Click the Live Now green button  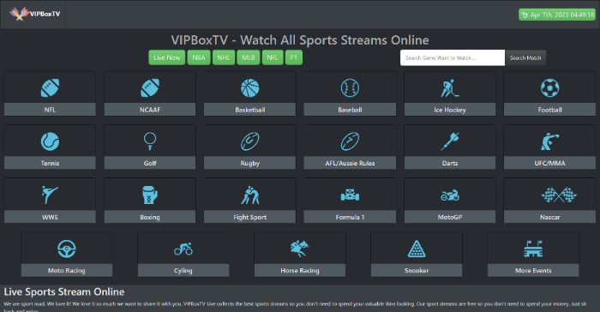tap(167, 57)
